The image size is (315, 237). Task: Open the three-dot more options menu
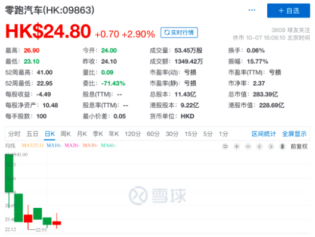(252, 10)
